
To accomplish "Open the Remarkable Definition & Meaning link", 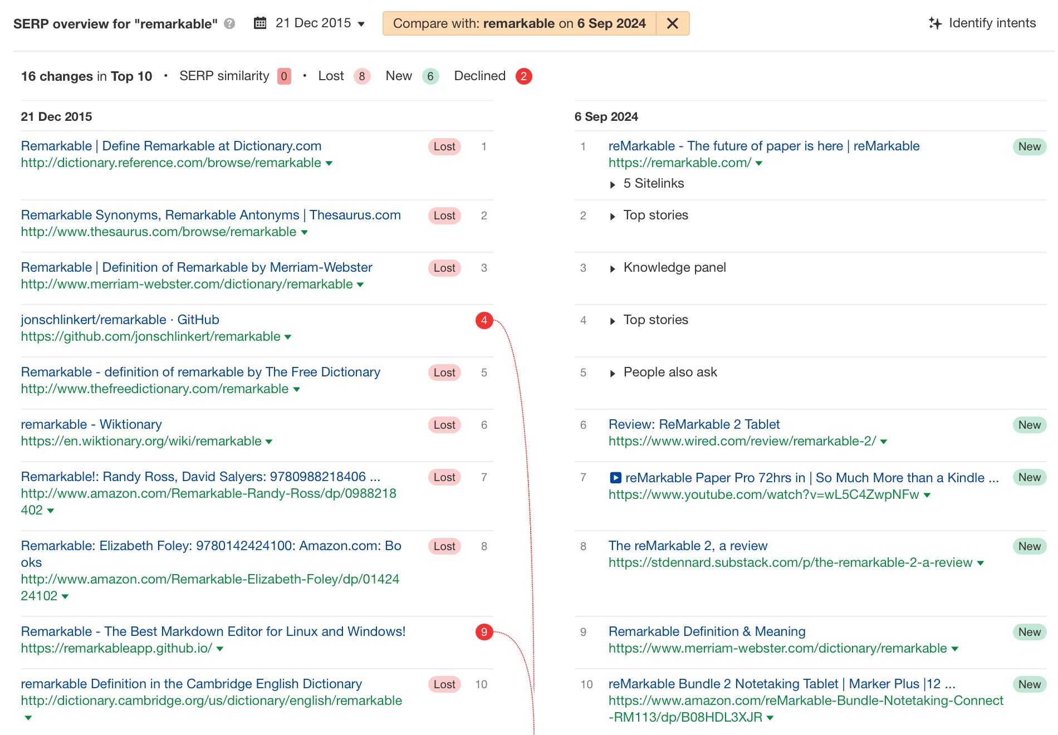I will [707, 631].
